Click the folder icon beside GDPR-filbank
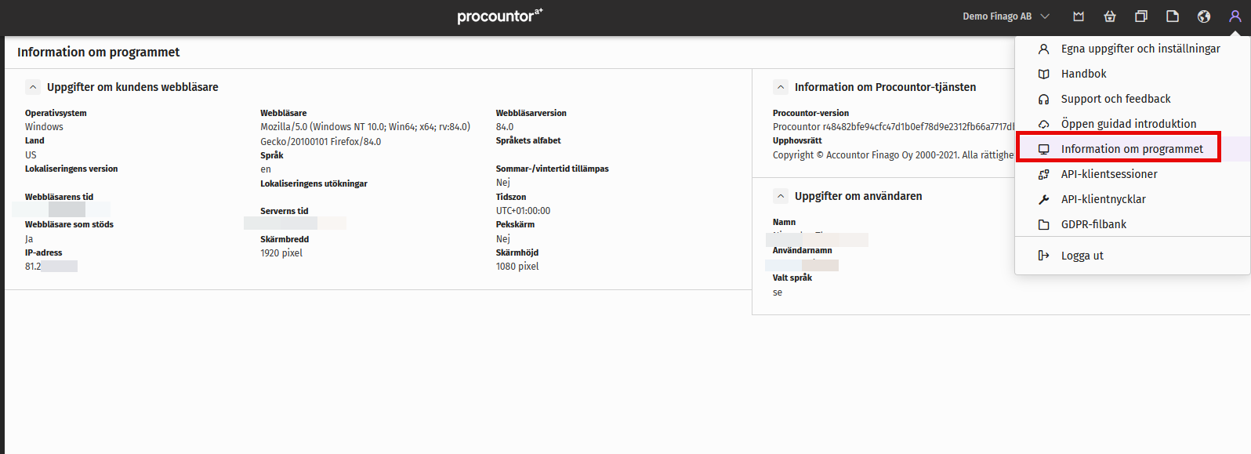Viewport: 1251px width, 454px height. (1043, 224)
